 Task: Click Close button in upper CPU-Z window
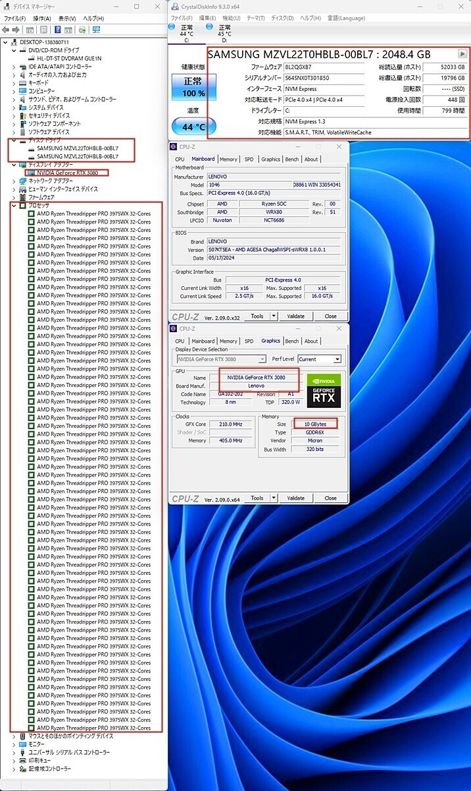tap(330, 316)
